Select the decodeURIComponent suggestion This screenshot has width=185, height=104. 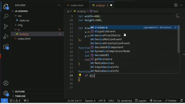pos(134,47)
